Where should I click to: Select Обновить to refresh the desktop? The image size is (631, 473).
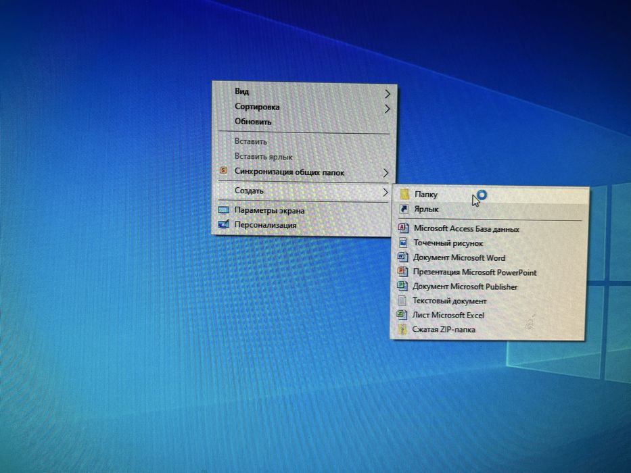(304, 122)
